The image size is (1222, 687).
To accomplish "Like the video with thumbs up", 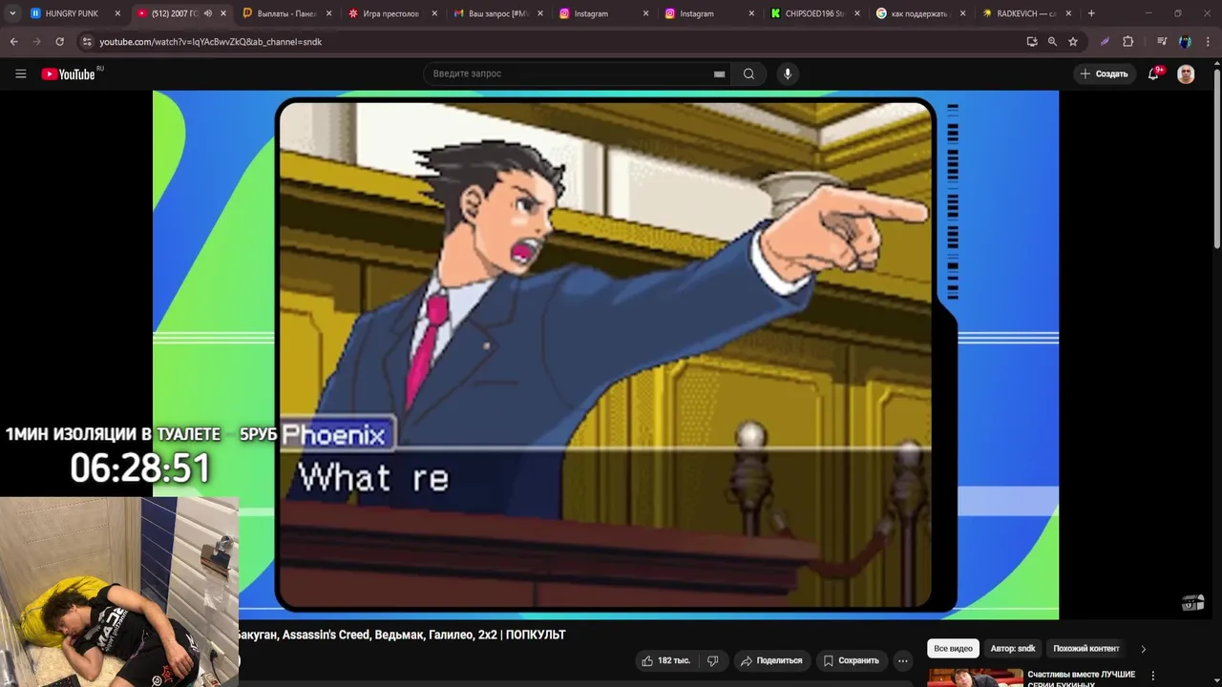I will [x=665, y=660].
